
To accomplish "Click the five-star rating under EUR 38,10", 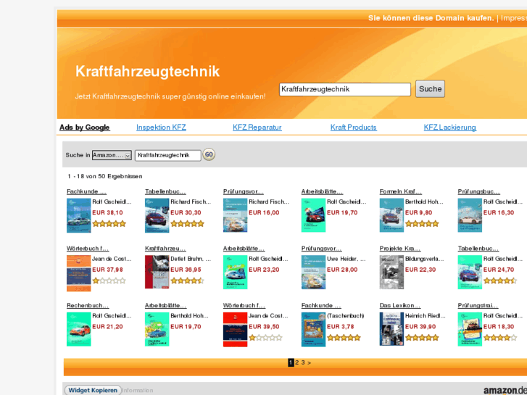I will [x=109, y=223].
